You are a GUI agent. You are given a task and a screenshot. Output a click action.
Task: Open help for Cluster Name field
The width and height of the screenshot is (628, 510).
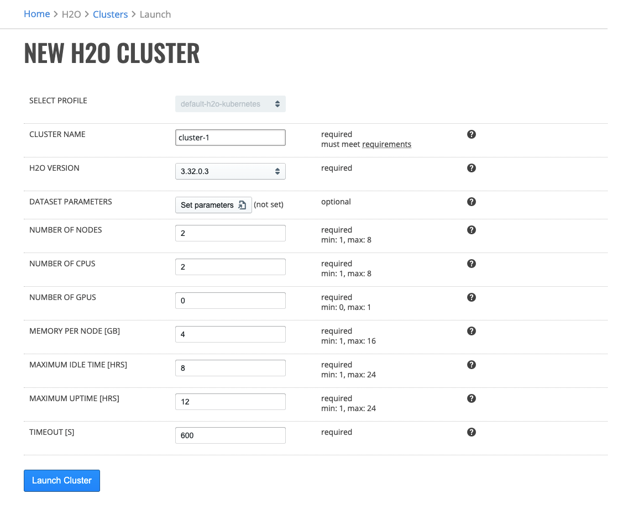[x=472, y=134]
